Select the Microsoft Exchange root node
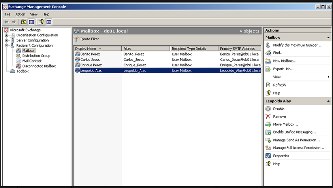 25,30
